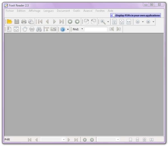Click the Zoom In plus button
Screen dimensions: 168x146
148,22
